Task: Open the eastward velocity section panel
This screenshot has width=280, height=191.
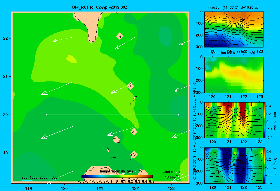Action: pos(234,165)
